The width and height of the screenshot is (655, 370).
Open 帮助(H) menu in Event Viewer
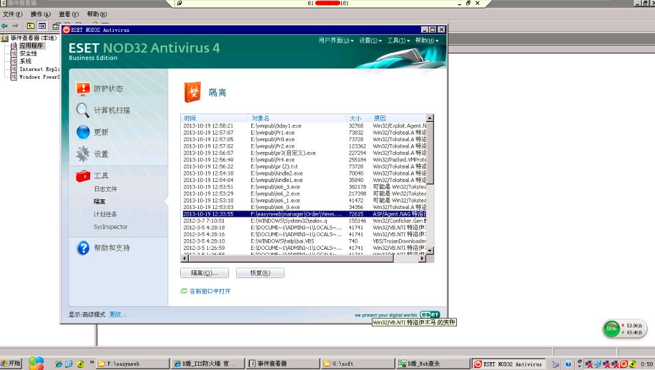click(97, 14)
